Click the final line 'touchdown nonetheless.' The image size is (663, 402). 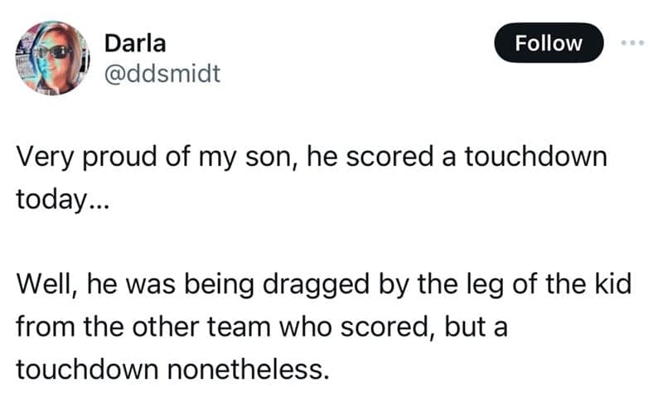point(170,368)
